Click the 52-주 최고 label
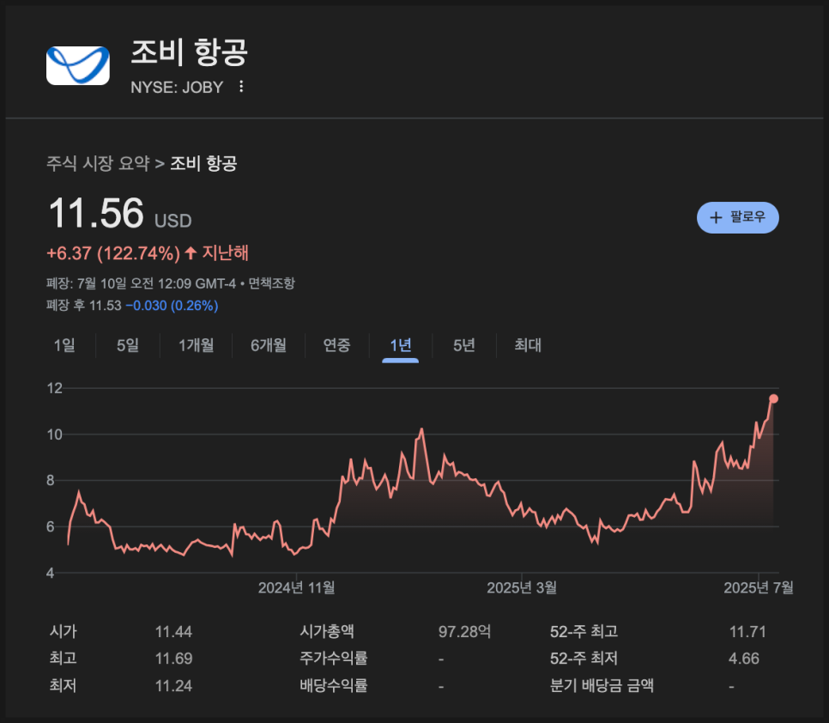Image resolution: width=829 pixels, height=723 pixels. click(584, 631)
